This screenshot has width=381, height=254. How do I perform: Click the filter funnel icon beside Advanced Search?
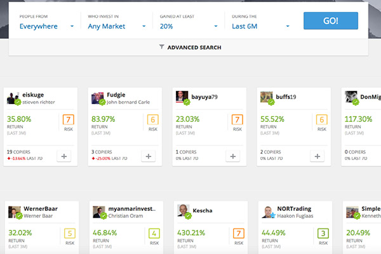(161, 46)
